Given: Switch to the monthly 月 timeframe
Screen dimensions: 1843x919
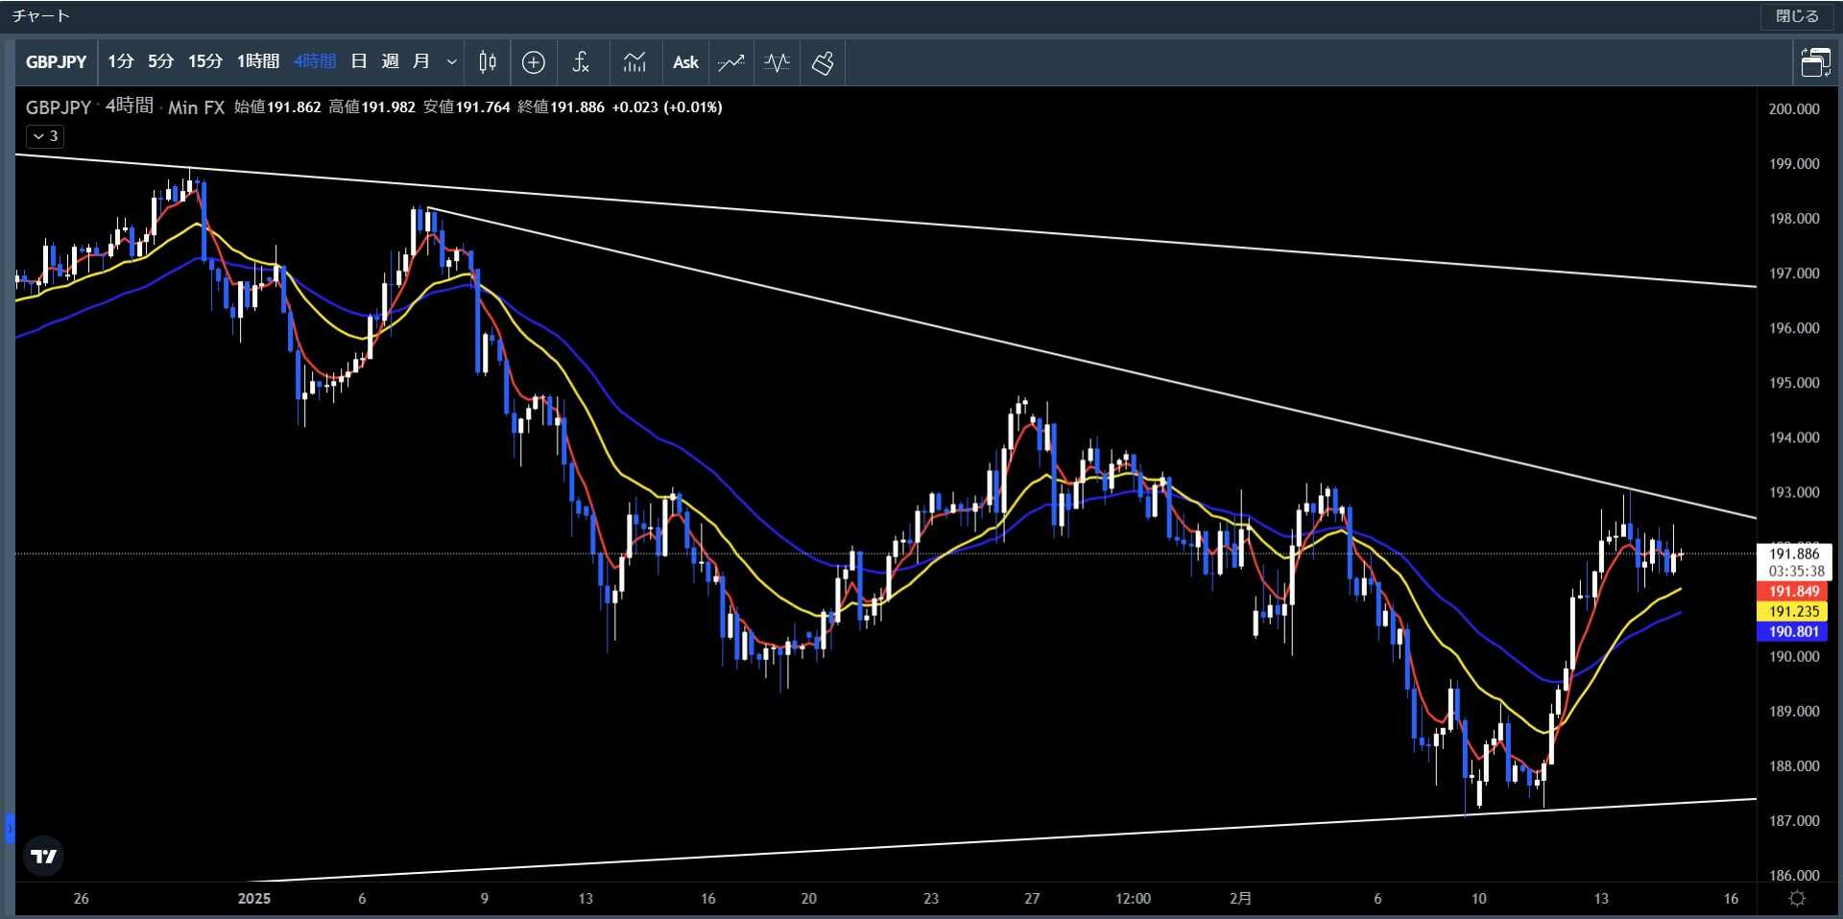Looking at the screenshot, I should click(420, 62).
